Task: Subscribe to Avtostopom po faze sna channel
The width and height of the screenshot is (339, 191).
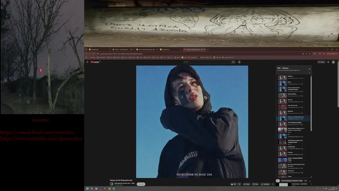Action: [141, 184]
